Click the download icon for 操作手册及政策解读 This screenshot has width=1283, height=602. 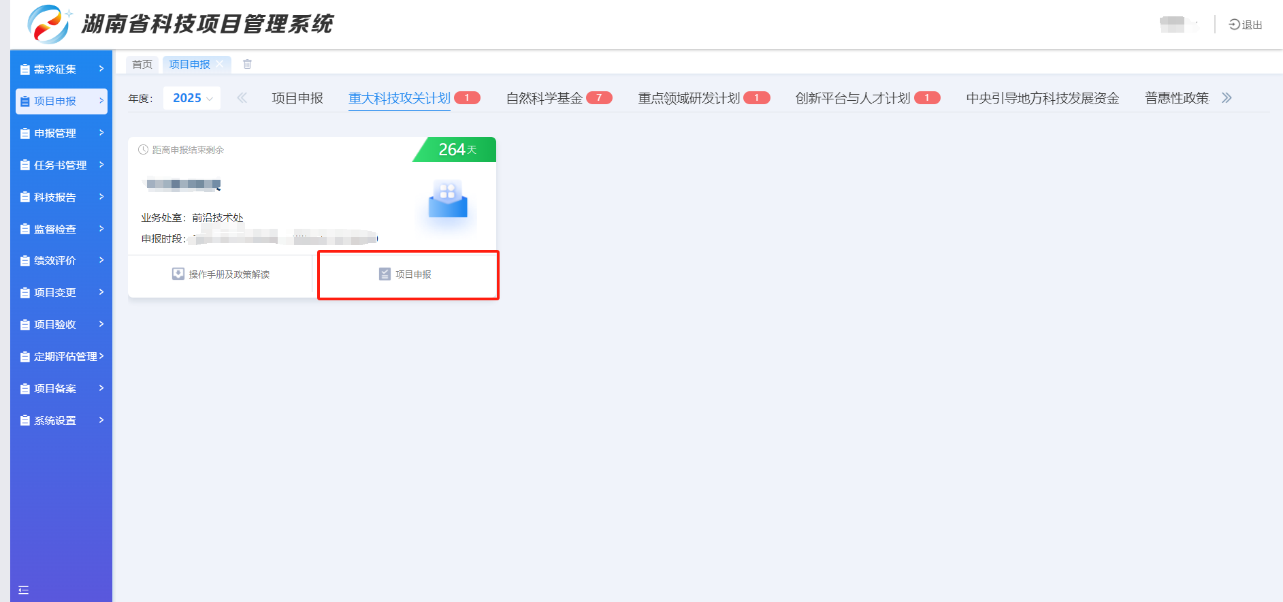(x=178, y=274)
